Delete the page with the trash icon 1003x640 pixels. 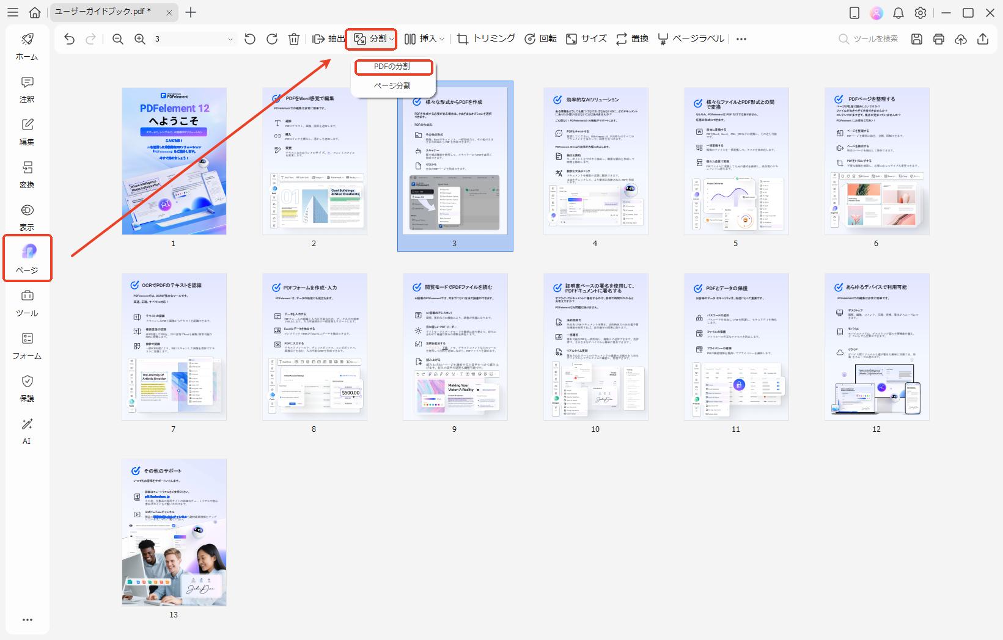[x=294, y=39]
